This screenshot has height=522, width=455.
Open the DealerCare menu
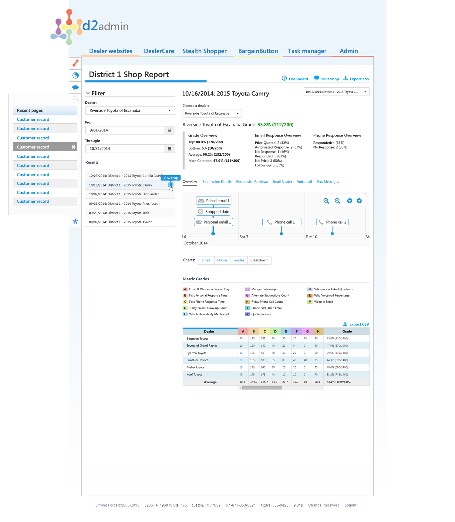coord(159,51)
